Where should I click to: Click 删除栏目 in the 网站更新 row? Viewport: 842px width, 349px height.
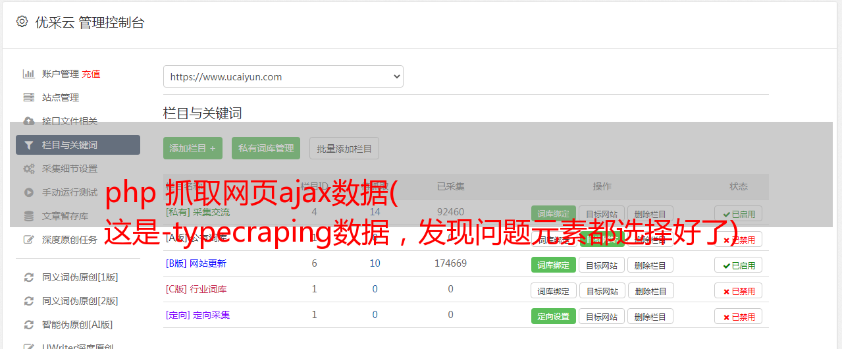coord(650,265)
